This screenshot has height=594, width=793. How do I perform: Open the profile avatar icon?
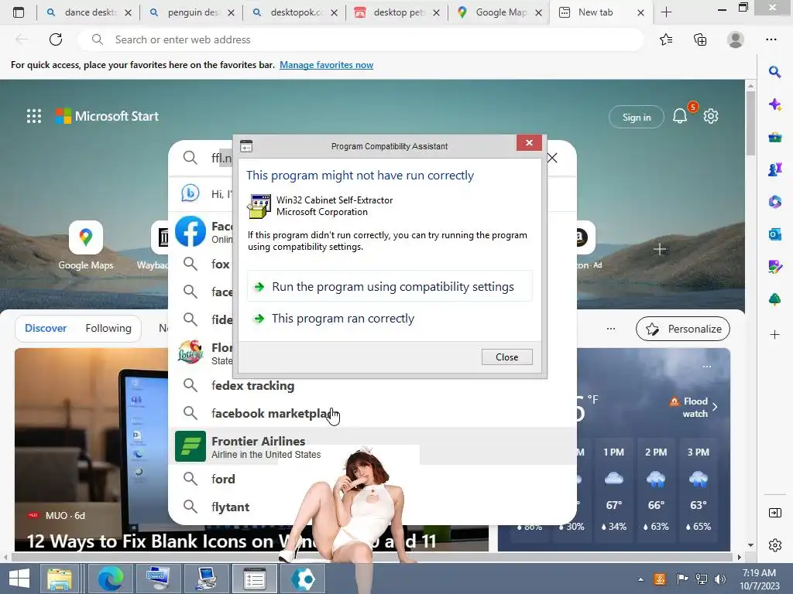click(736, 39)
